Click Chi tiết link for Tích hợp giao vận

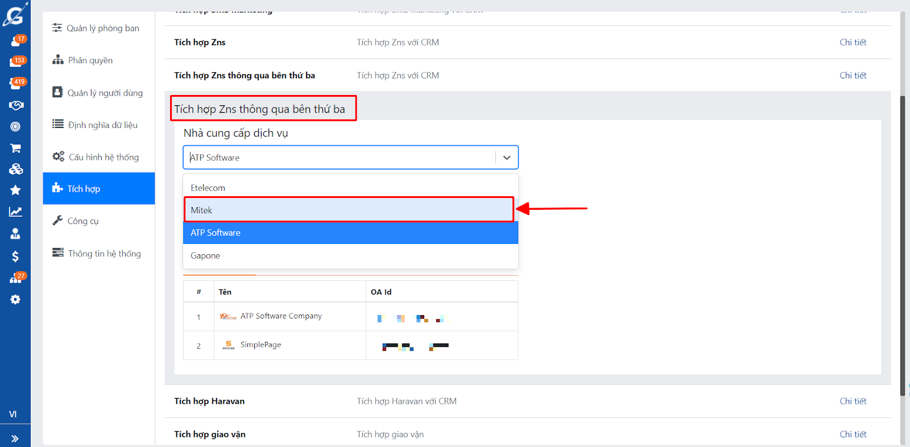[853, 434]
